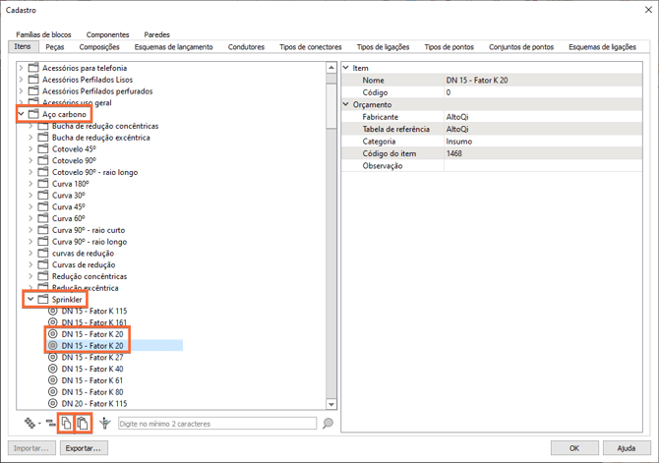Select sprinkler item DN 15 - Fator K 115
The height and width of the screenshot is (463, 659).
(x=93, y=311)
